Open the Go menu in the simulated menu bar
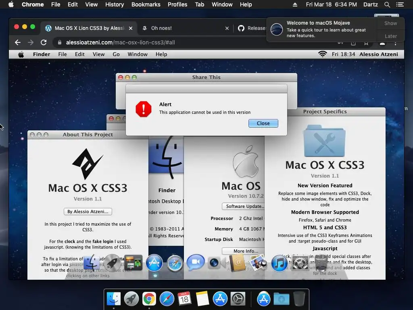413x310 pixels. coord(116,54)
